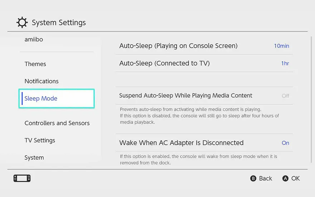Select the Sleep Mode menu item

pyautogui.click(x=41, y=98)
